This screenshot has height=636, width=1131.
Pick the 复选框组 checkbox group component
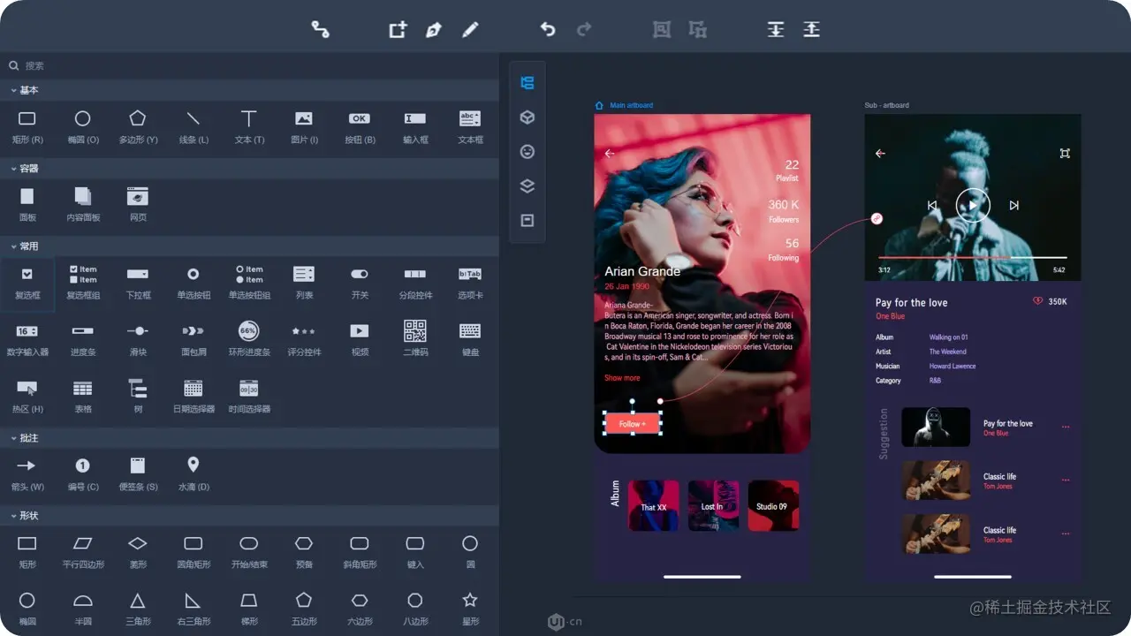(83, 282)
